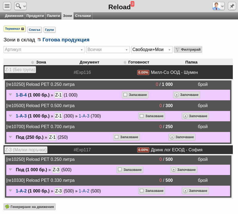Click funnel icon on Филтрирай button
This screenshot has width=238, height=214.
click(177, 50)
